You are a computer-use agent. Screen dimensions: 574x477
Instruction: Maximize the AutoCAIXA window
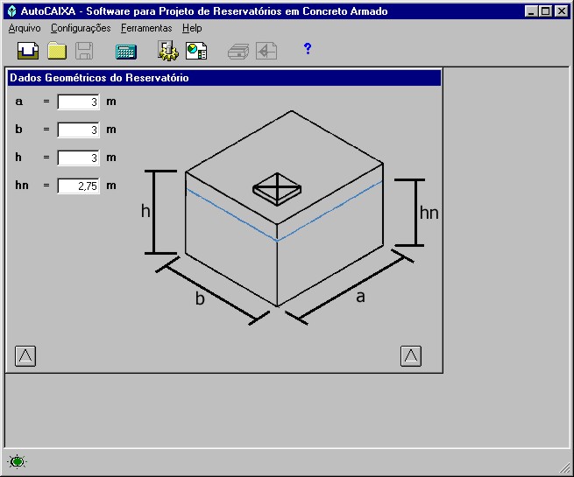coord(545,11)
